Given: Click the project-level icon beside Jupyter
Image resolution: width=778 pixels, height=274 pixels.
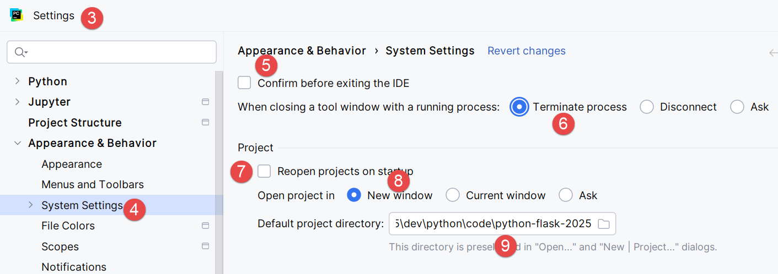Looking at the screenshot, I should coord(206,102).
